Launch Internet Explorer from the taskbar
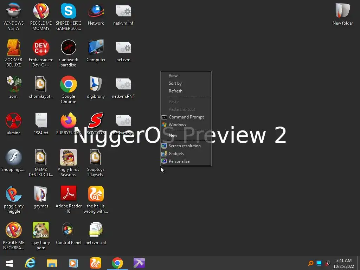 coord(30,263)
